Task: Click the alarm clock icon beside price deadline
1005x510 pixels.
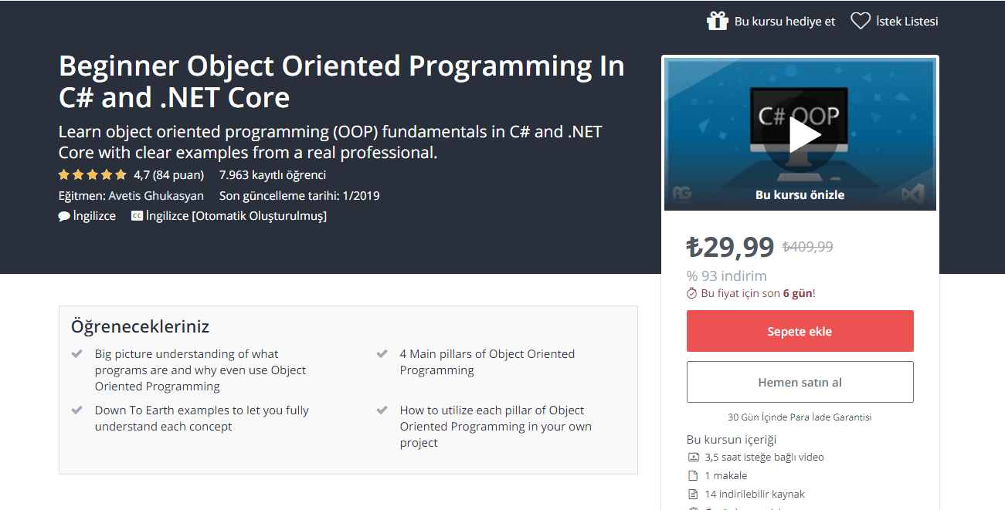Action: pos(692,293)
